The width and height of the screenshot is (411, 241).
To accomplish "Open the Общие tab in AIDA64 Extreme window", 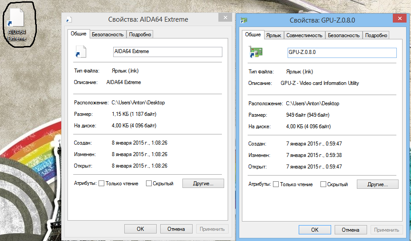I will point(79,34).
